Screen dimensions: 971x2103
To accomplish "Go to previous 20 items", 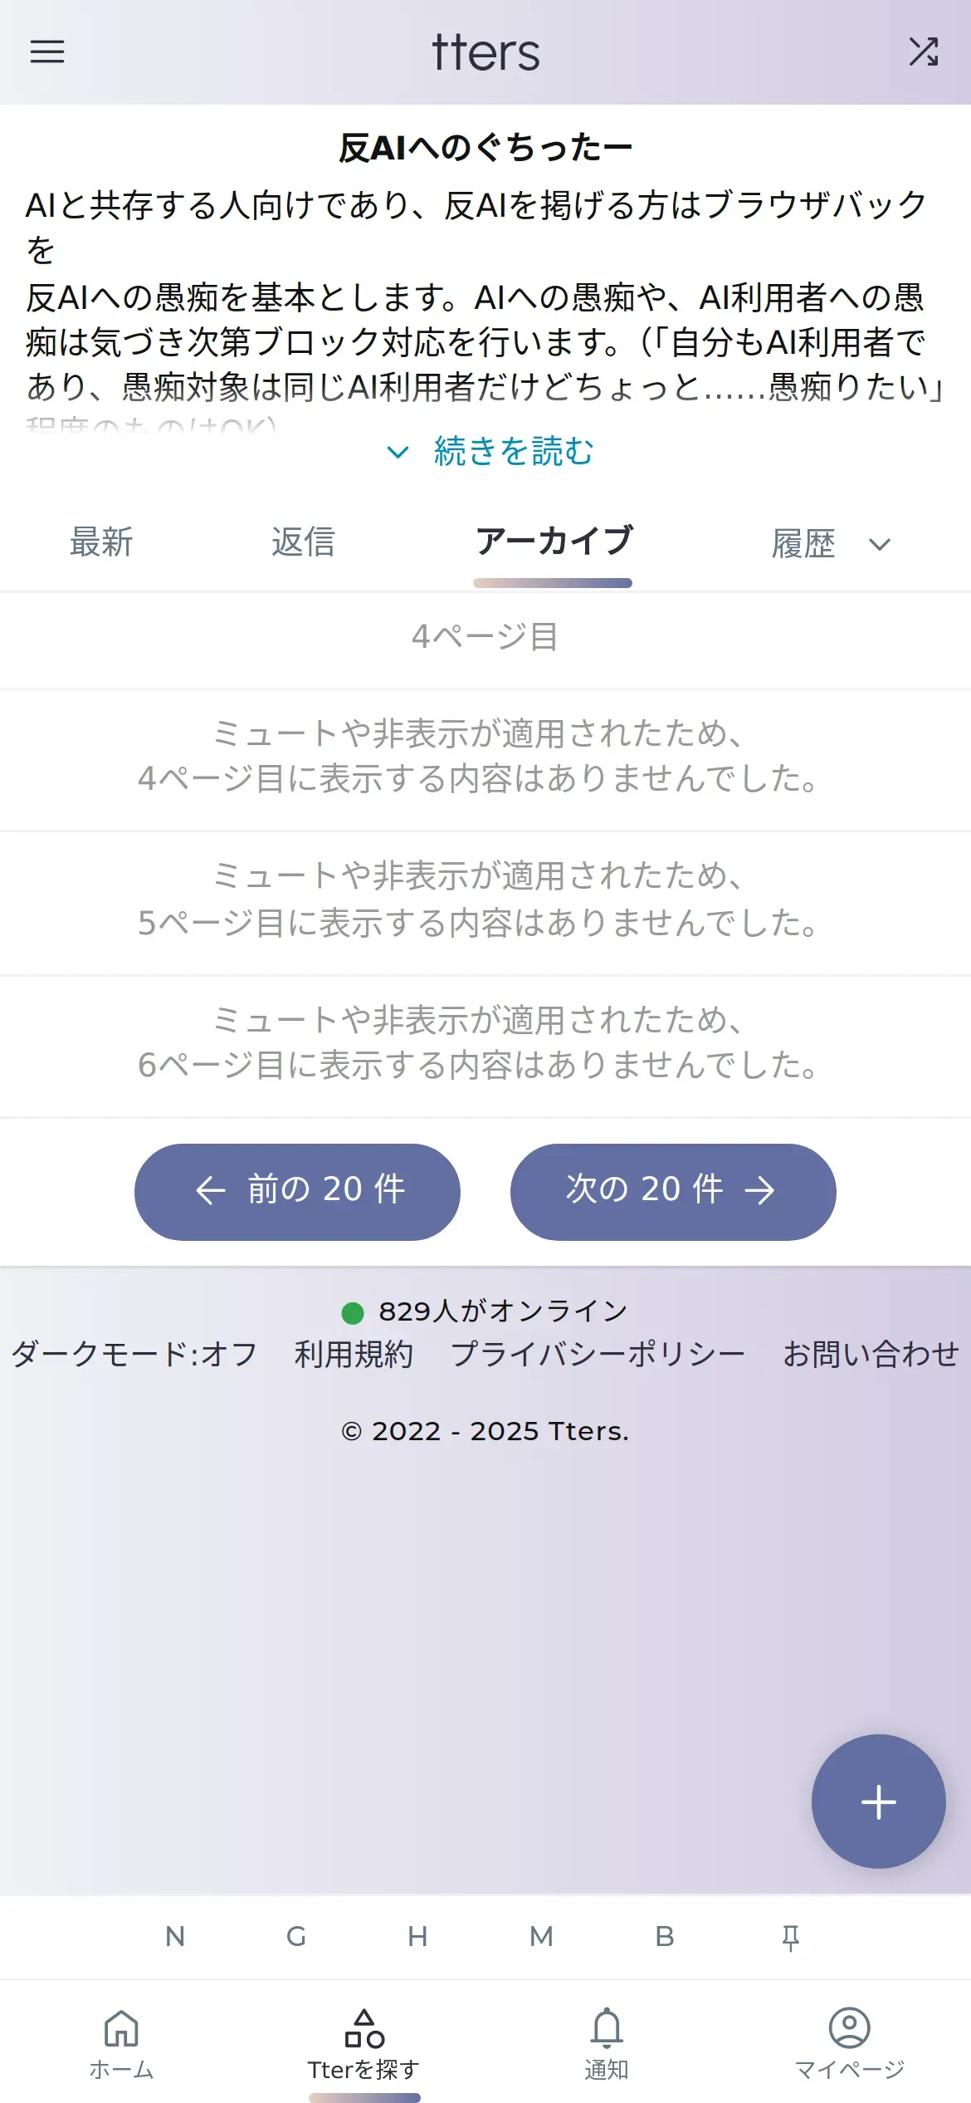I will (x=297, y=1191).
